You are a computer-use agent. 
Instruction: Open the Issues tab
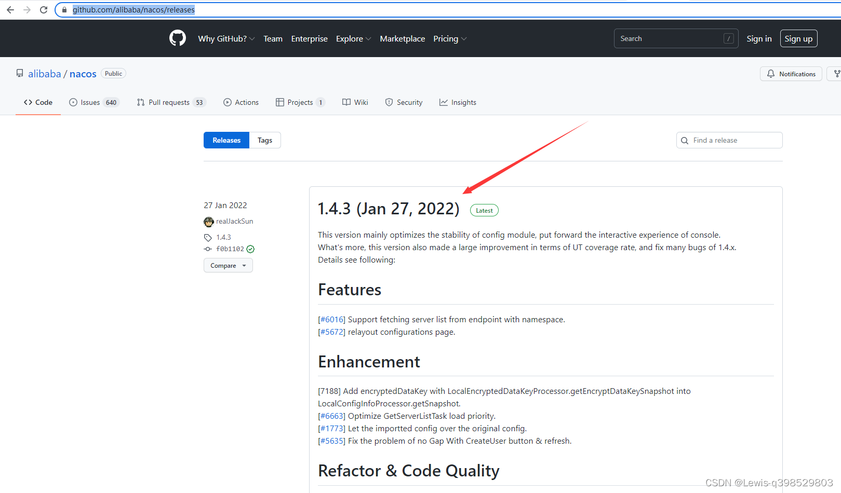pyautogui.click(x=94, y=102)
